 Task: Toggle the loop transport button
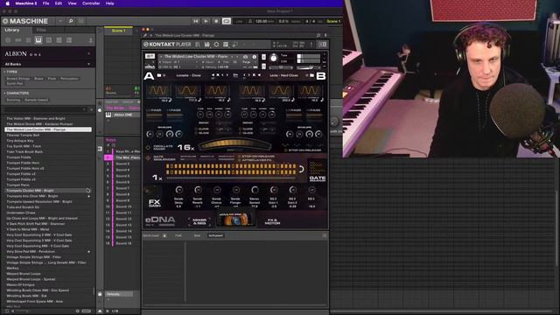point(227,21)
